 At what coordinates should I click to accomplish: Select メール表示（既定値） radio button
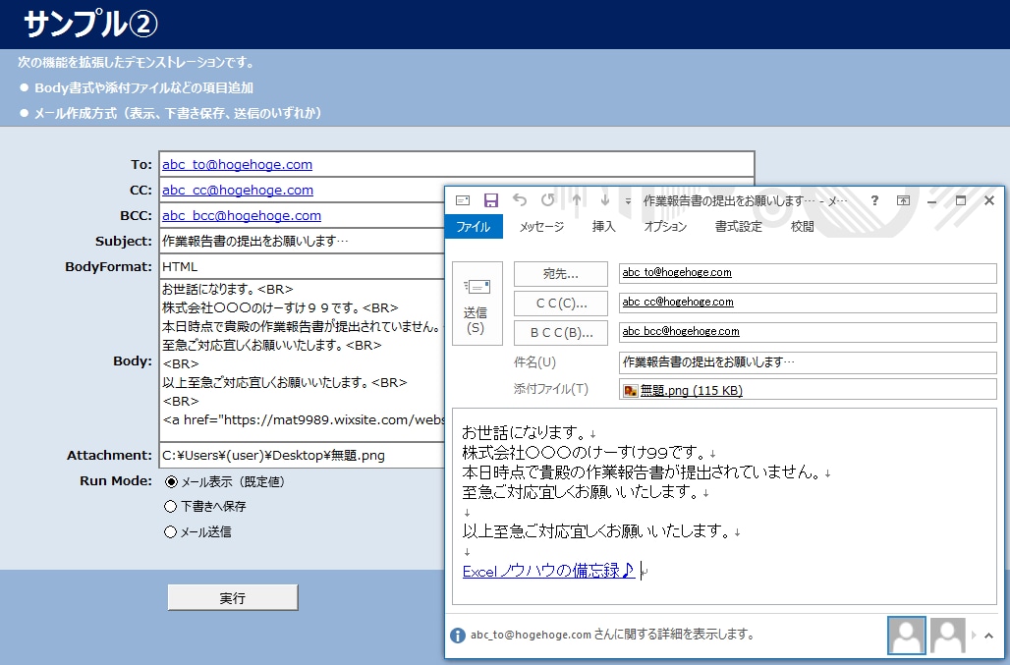click(171, 481)
